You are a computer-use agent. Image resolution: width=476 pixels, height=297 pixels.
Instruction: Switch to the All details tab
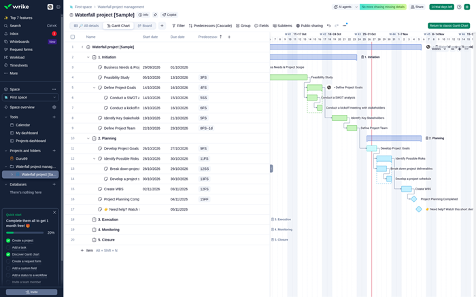coord(87,26)
